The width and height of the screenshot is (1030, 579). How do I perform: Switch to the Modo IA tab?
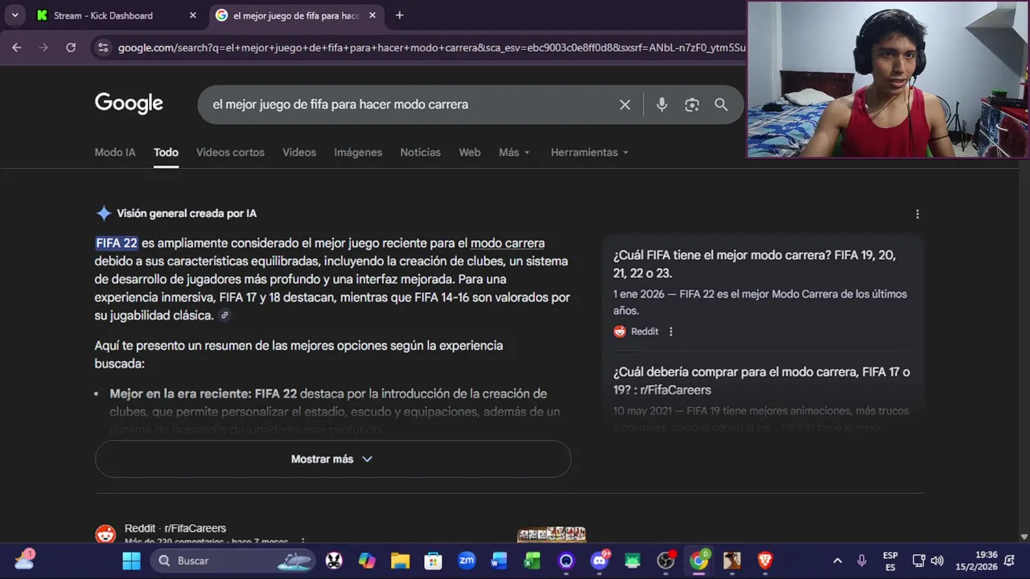tap(115, 152)
